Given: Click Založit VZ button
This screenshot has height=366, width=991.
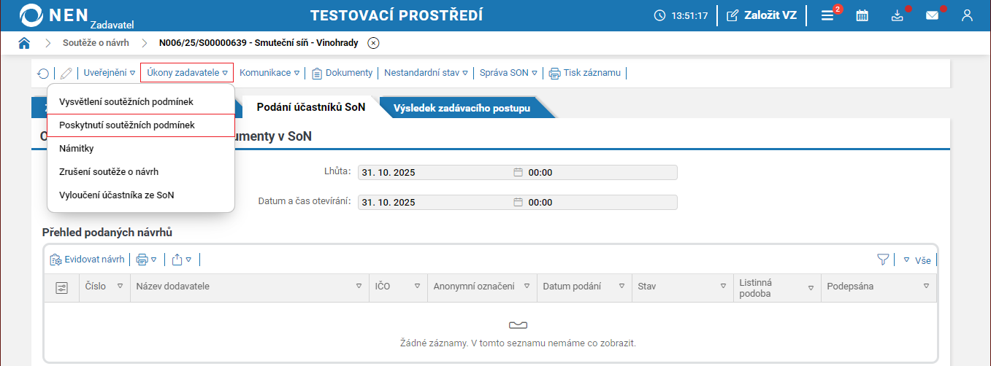Looking at the screenshot, I should tap(762, 15).
